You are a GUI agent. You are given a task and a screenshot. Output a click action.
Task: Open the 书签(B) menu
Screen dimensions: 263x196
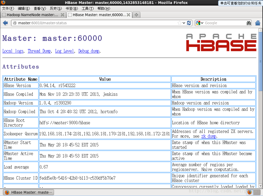(72, 8)
